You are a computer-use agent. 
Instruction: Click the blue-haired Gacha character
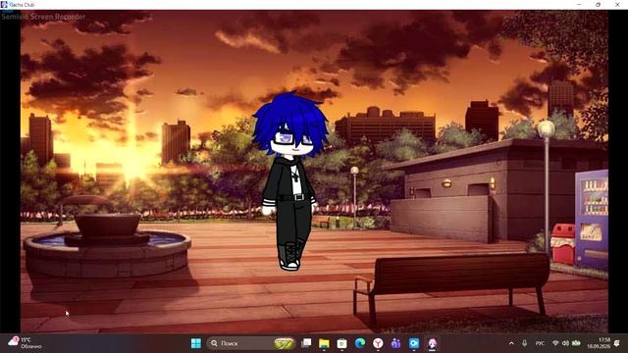click(x=290, y=180)
